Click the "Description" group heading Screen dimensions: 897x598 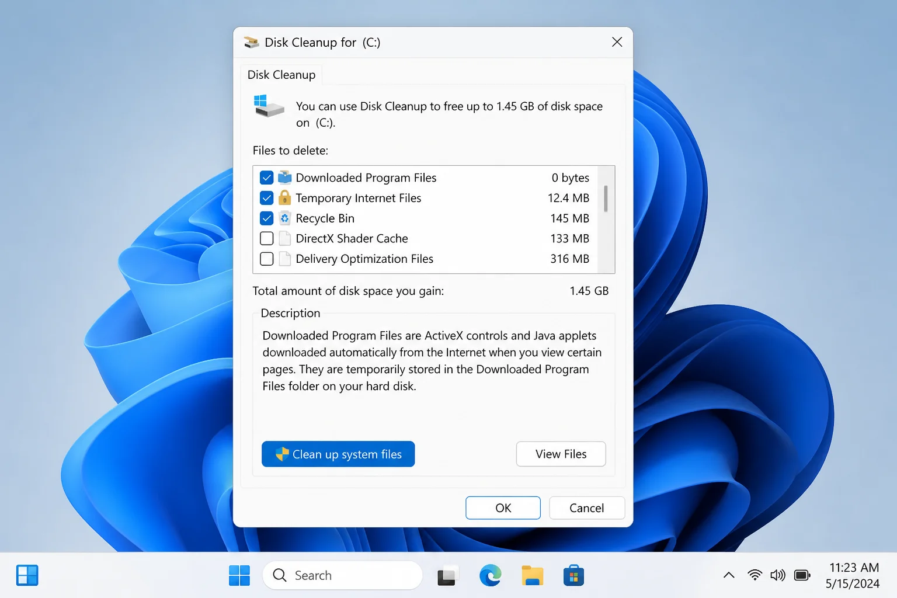(x=290, y=313)
